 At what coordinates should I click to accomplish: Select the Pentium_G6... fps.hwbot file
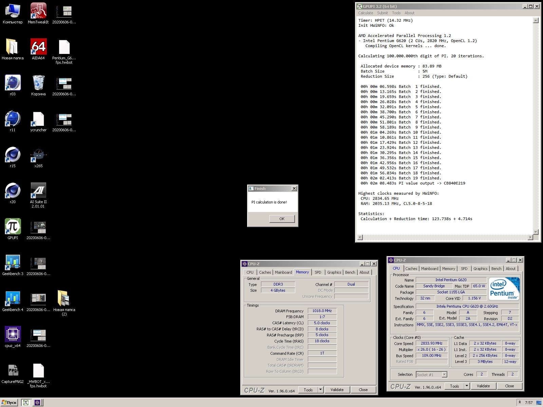(64, 52)
